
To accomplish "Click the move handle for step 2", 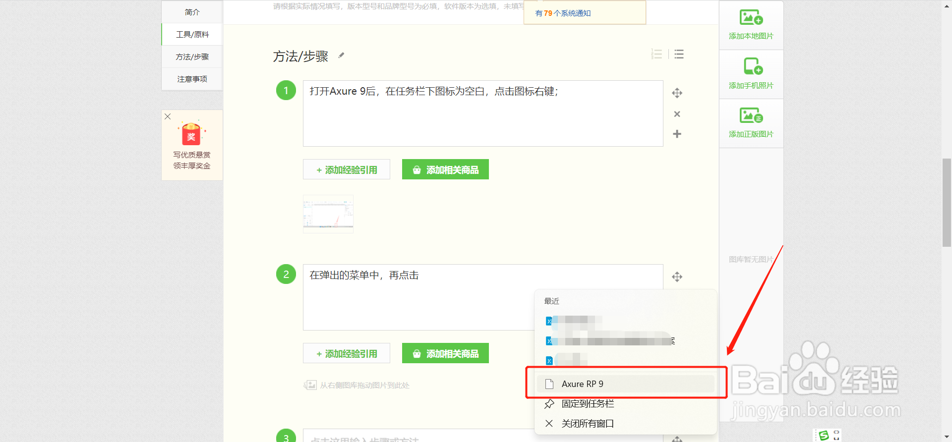I will 677,277.
